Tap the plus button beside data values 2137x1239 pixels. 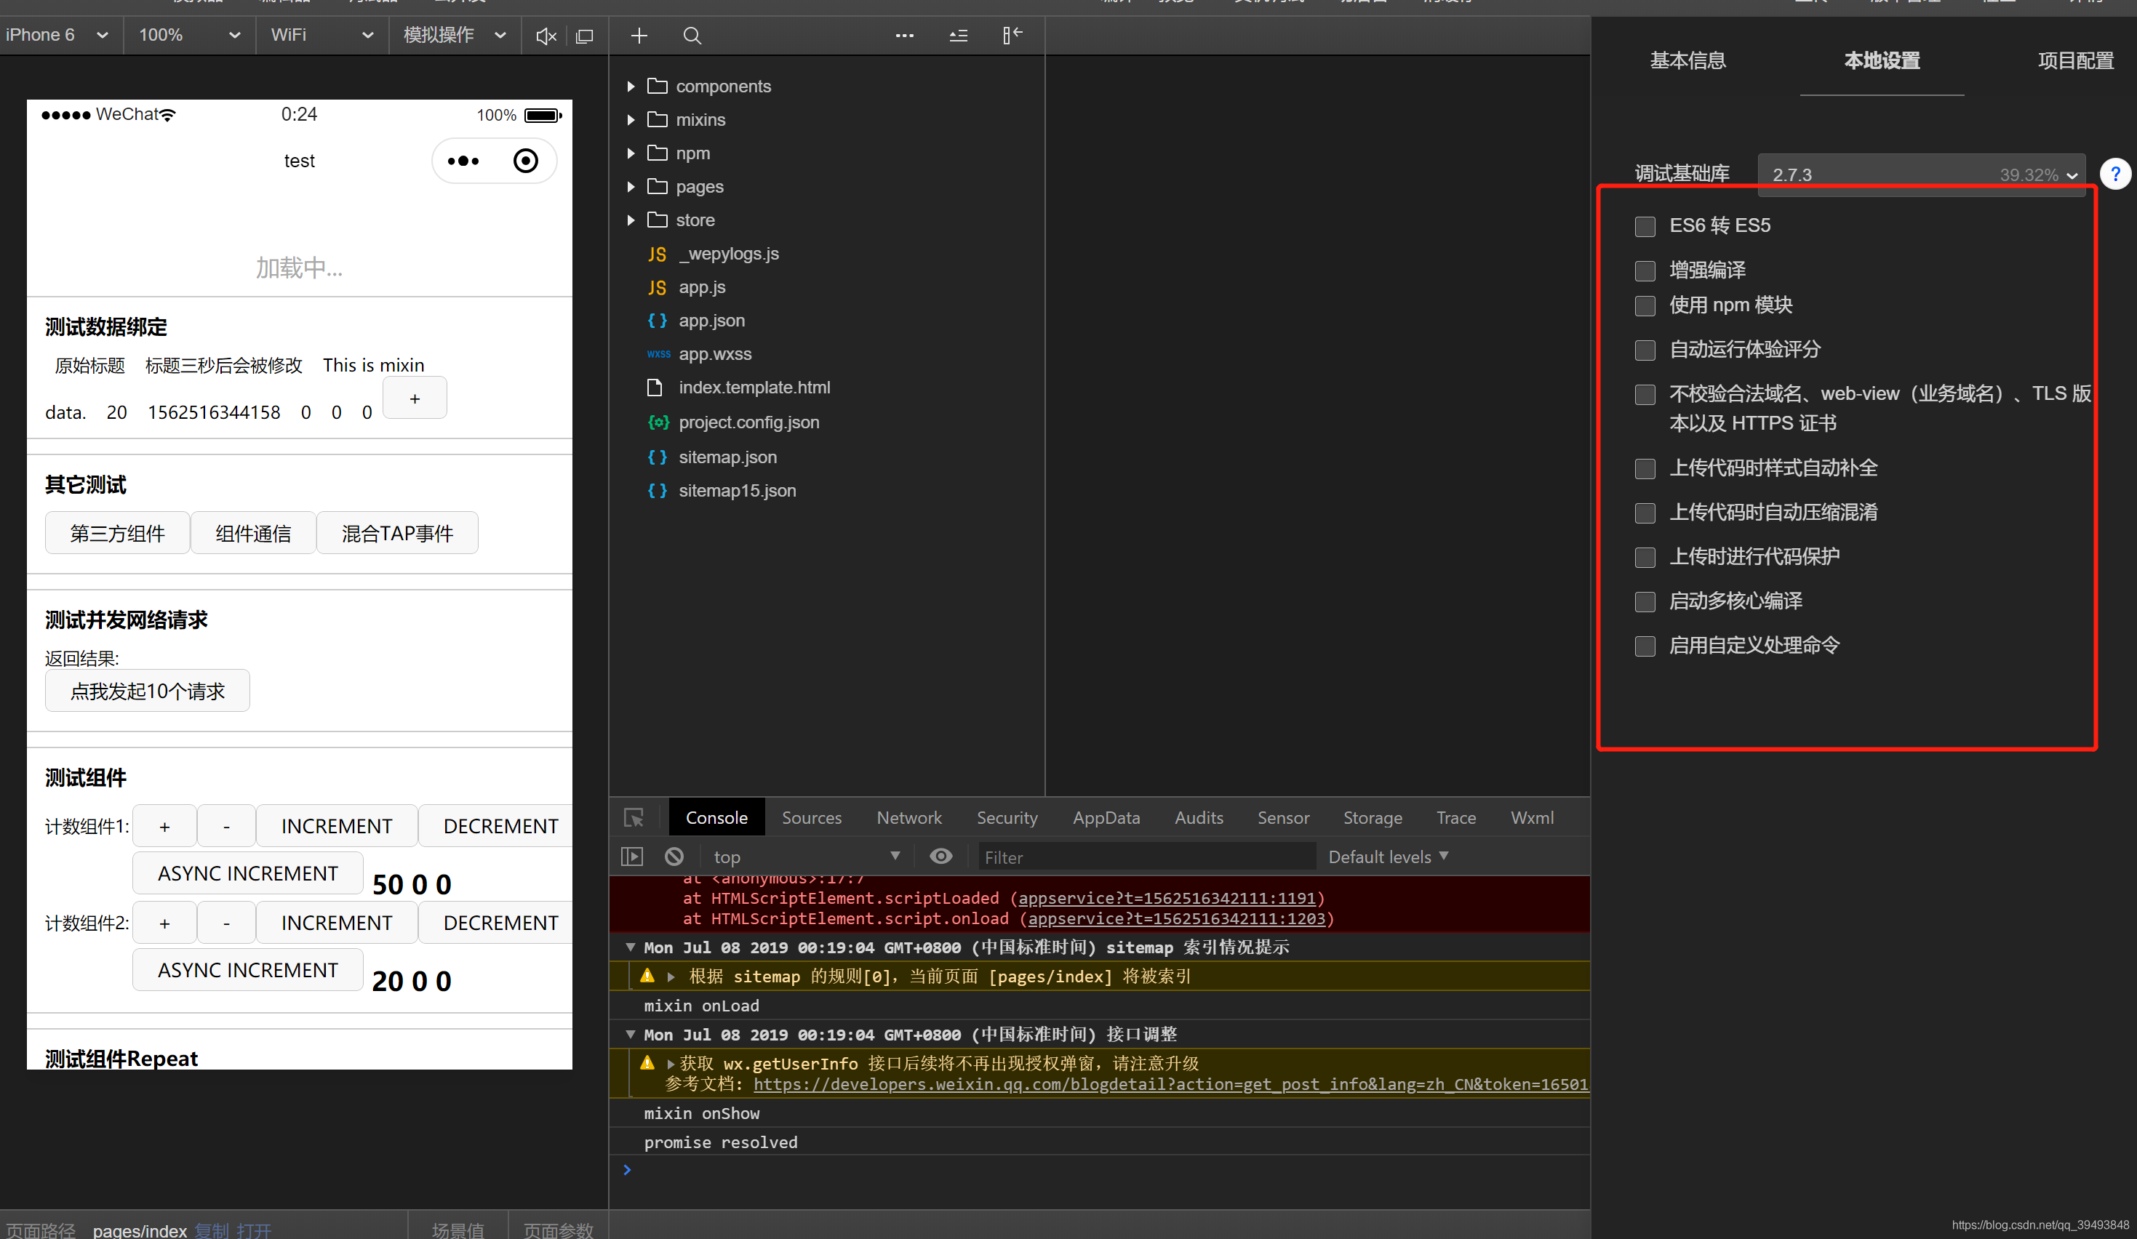415,398
